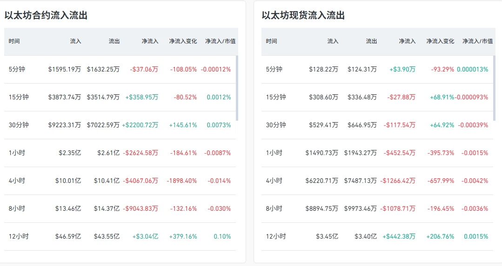Click the $8894.75万 inflow value

pyautogui.click(x=322, y=208)
